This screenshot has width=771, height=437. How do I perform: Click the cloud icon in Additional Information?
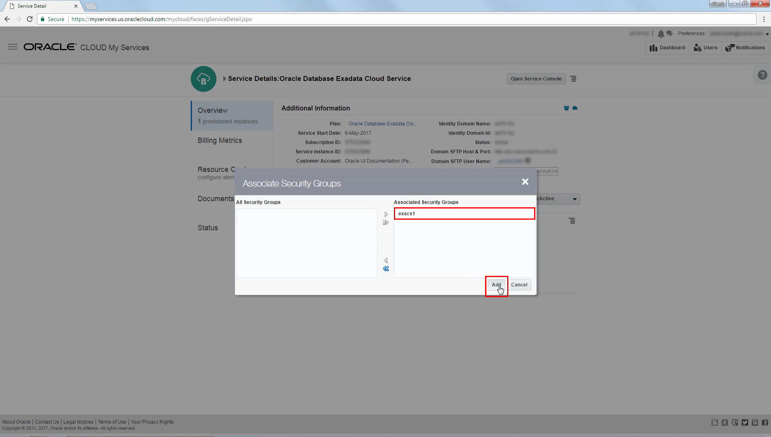click(x=575, y=108)
